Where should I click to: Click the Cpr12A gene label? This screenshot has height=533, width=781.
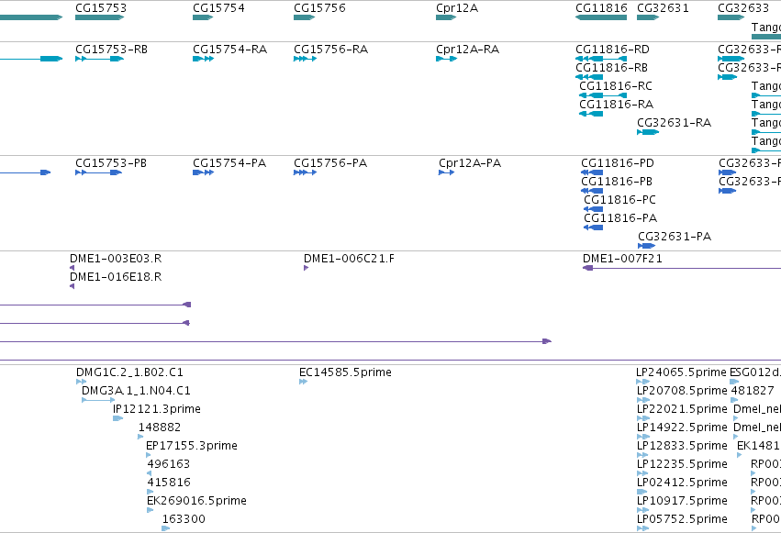click(x=457, y=8)
